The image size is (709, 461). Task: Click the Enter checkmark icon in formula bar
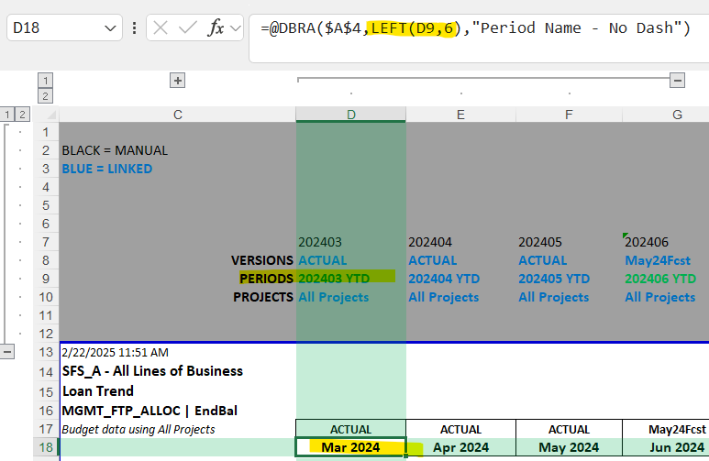click(190, 28)
